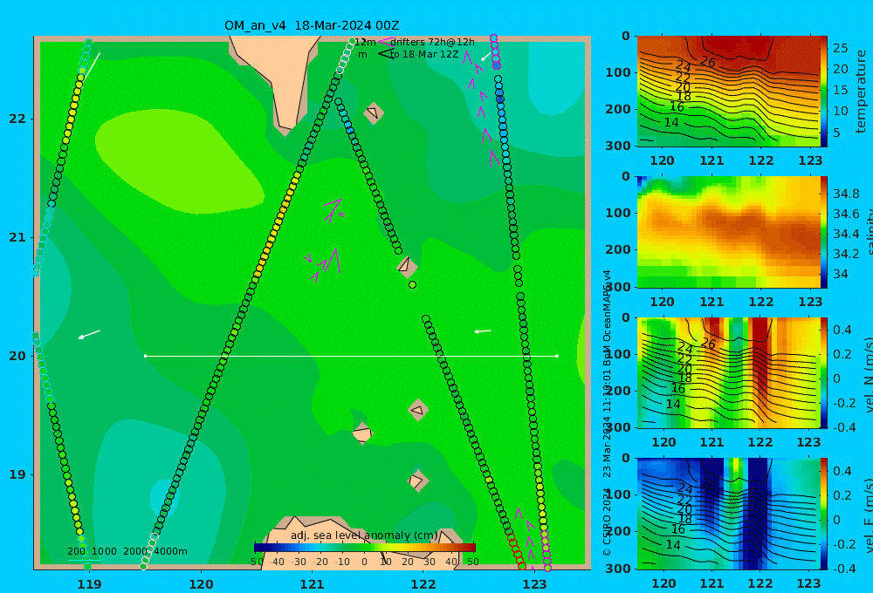
Task: Click the temperature colorbar on the right
Action: 823,92
